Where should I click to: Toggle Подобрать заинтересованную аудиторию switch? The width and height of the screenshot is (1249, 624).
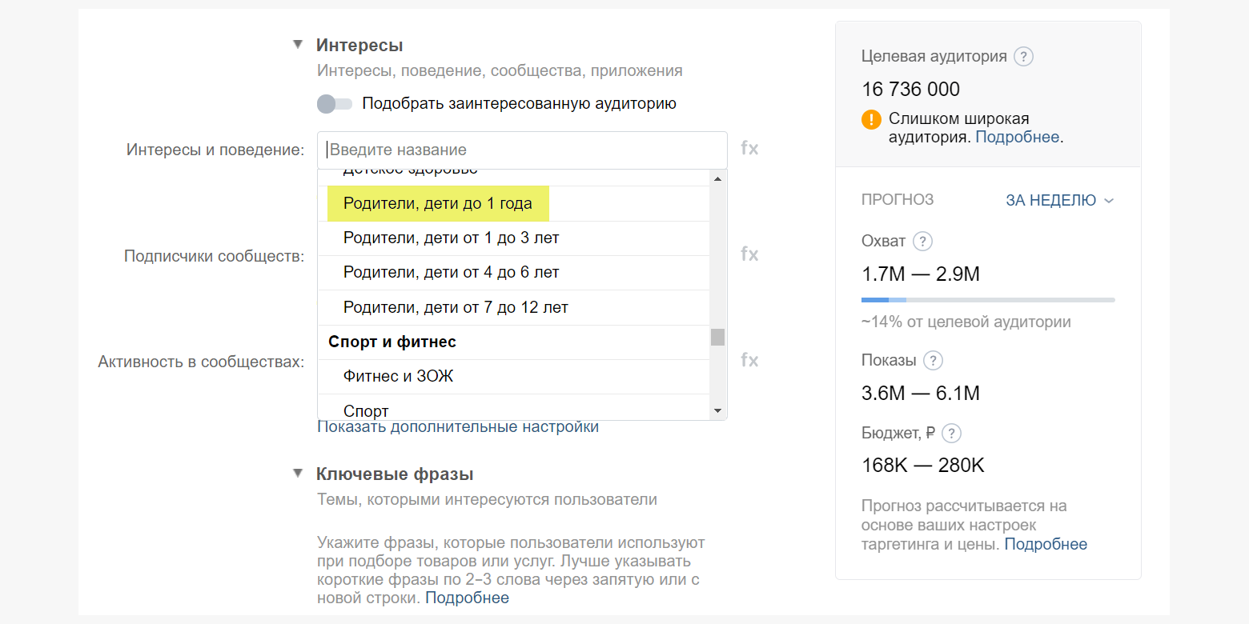point(335,104)
